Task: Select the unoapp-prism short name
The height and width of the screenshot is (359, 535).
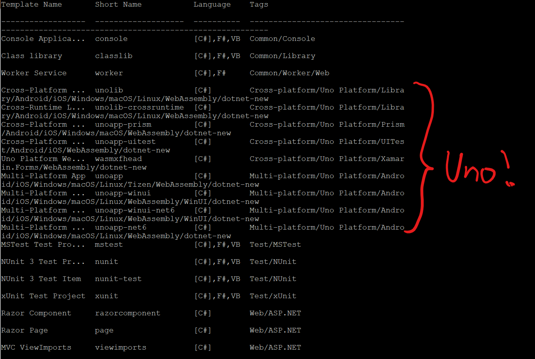Action: click(123, 124)
